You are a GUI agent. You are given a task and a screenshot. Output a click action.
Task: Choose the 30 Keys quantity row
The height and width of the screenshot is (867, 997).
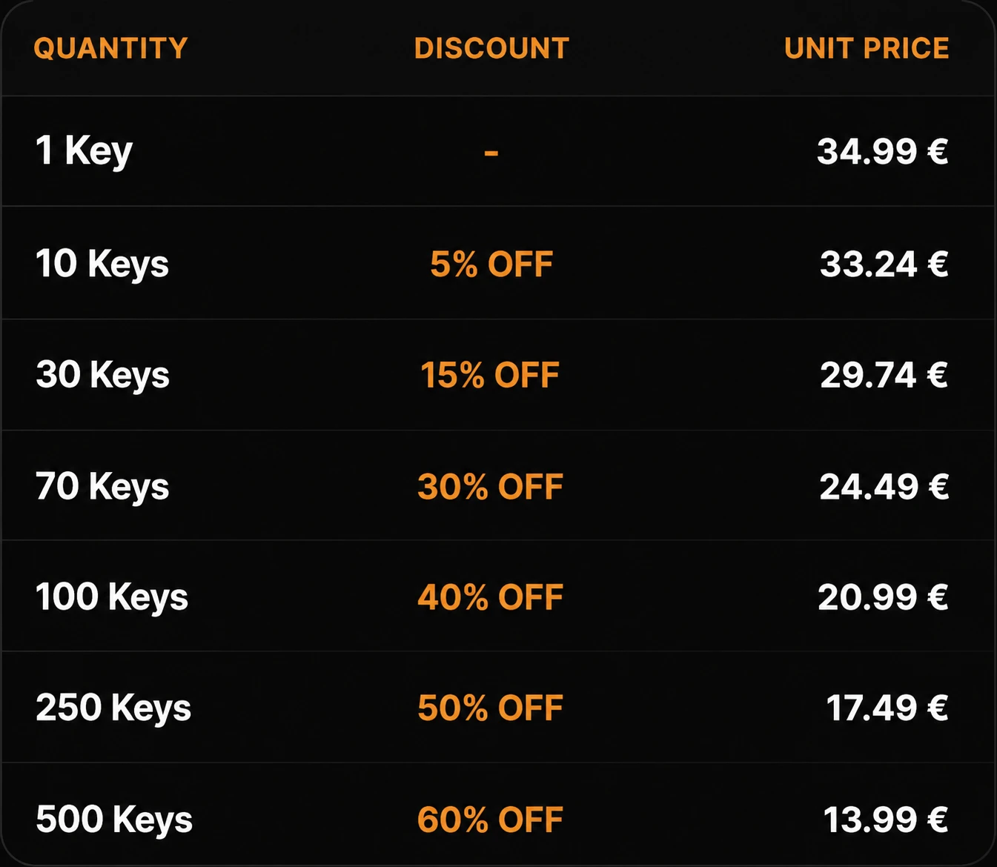coord(498,375)
